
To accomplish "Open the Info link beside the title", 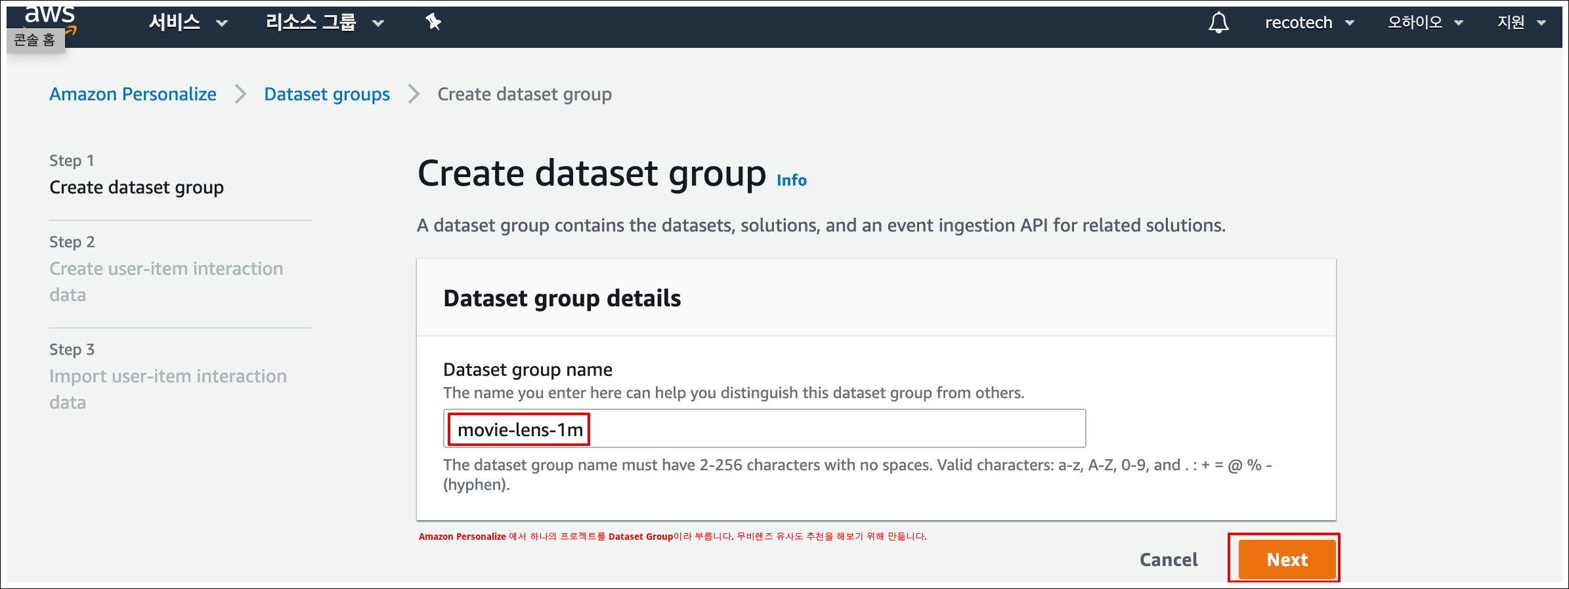I will (792, 180).
